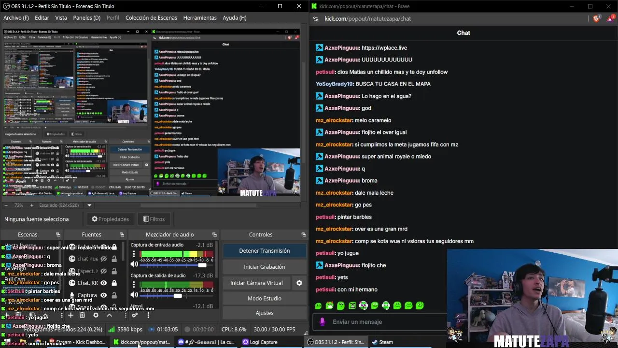Insert the last green emote in the row
Screen dimensions: 618x348
click(420, 305)
